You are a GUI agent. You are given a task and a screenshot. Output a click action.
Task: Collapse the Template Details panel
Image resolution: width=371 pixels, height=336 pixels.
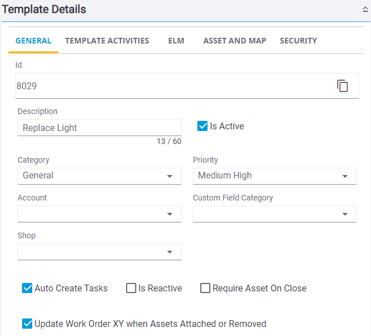365,10
